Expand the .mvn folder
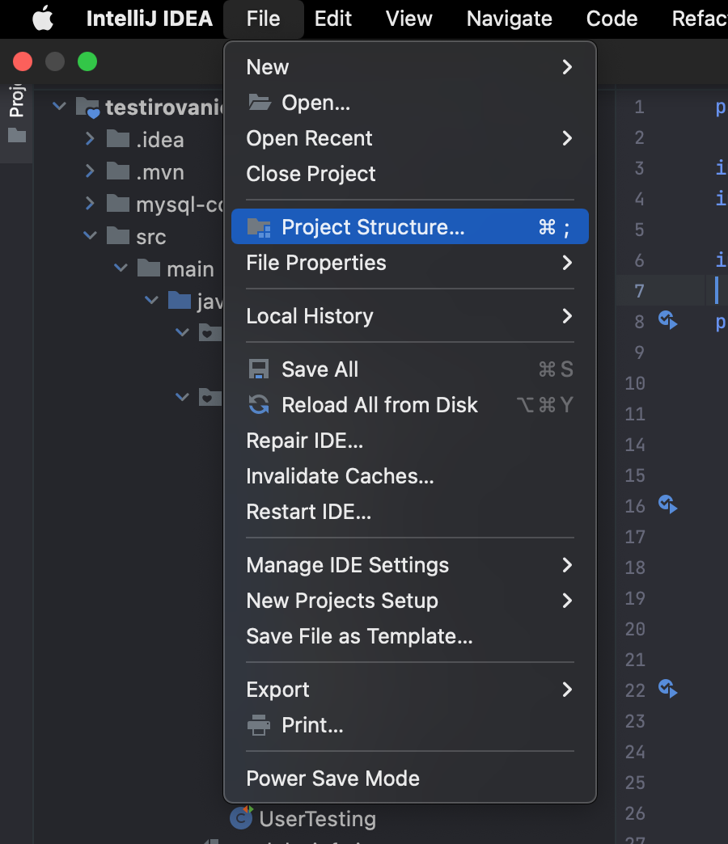Viewport: 728px width, 844px height. click(x=90, y=172)
